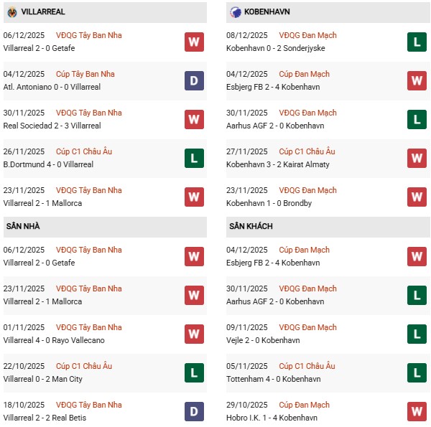
Task: Click the Kobenhavn club crest icon
Action: [236, 12]
